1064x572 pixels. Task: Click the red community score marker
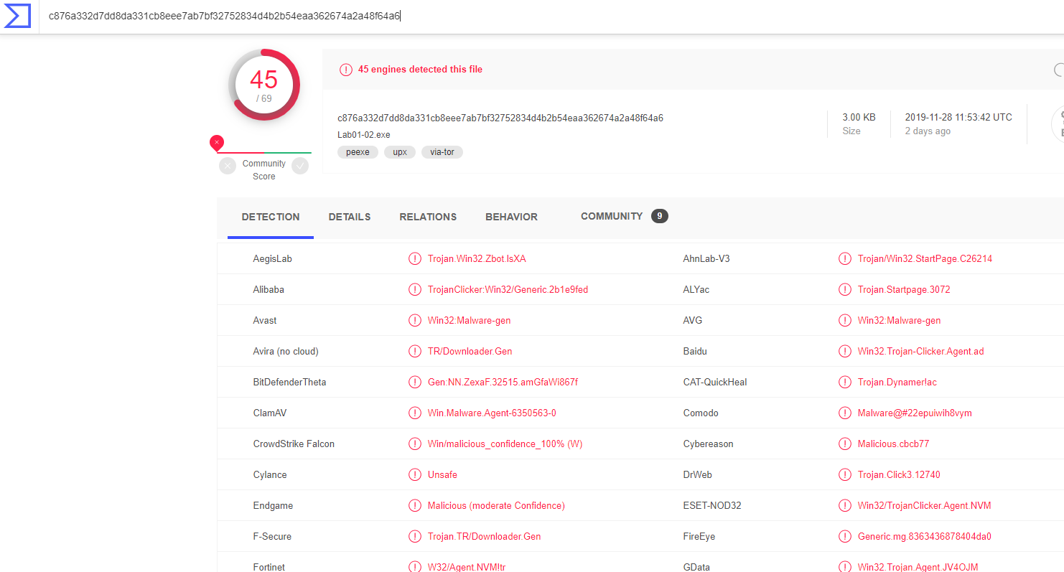[x=217, y=142]
